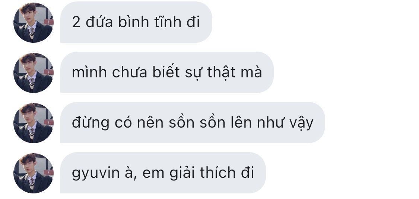Select the 'mình chưa biết sự thật mà' bubble

(167, 72)
